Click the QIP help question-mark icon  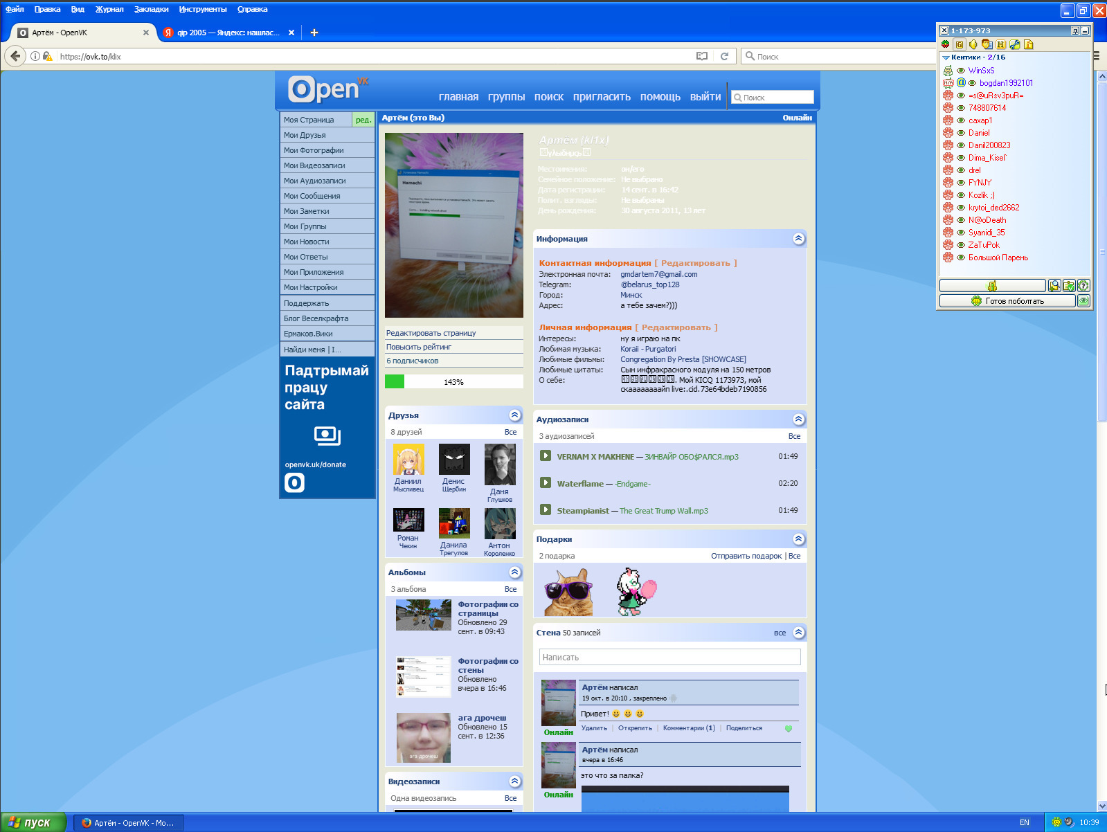coord(1083,286)
